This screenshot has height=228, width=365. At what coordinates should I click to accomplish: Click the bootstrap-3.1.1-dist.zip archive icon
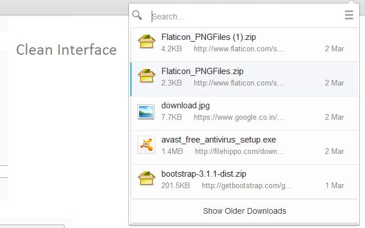(x=147, y=179)
